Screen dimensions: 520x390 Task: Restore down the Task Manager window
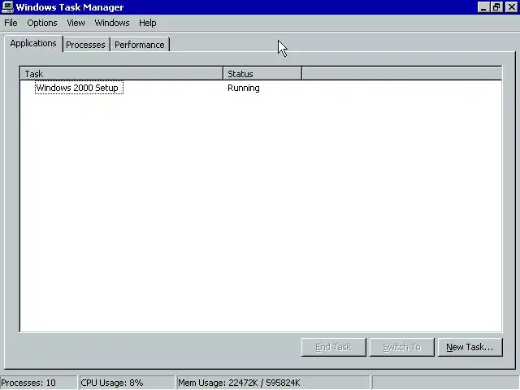(x=496, y=7)
